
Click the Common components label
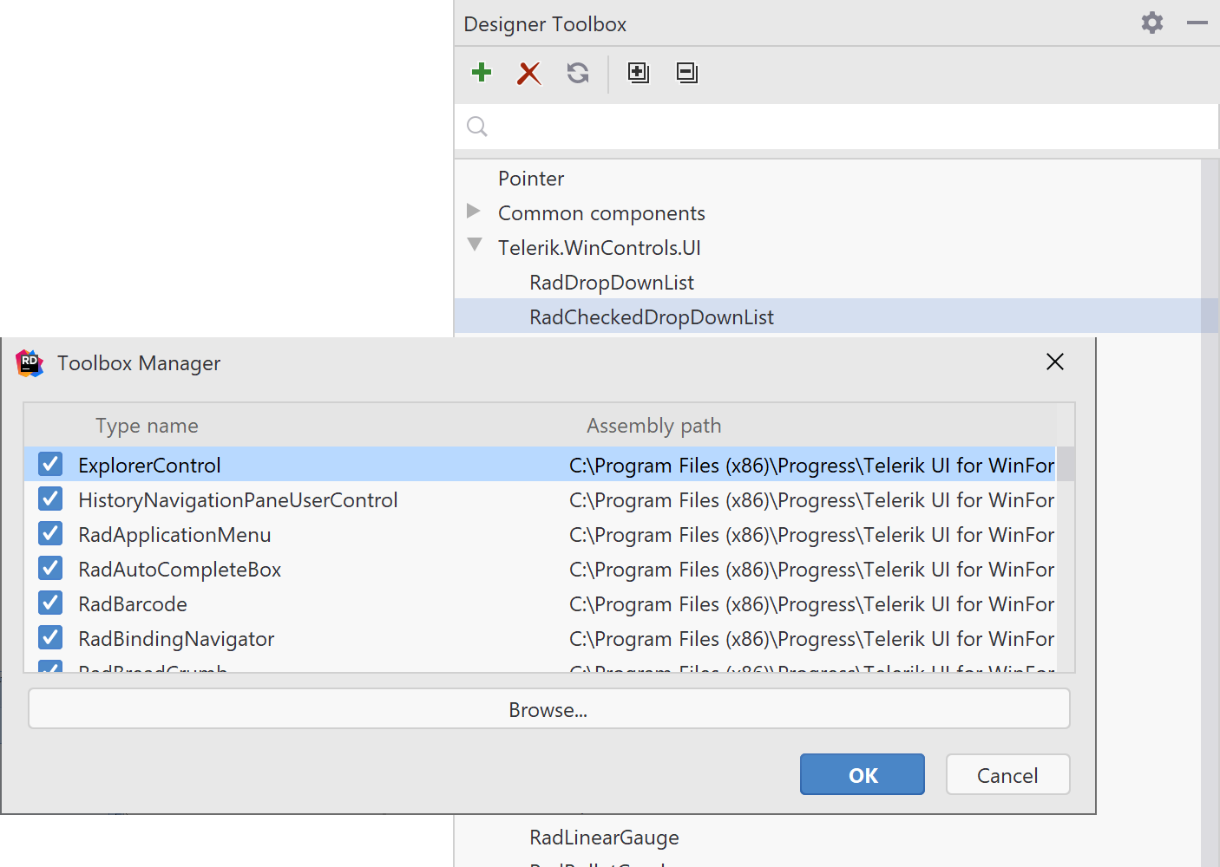[601, 213]
